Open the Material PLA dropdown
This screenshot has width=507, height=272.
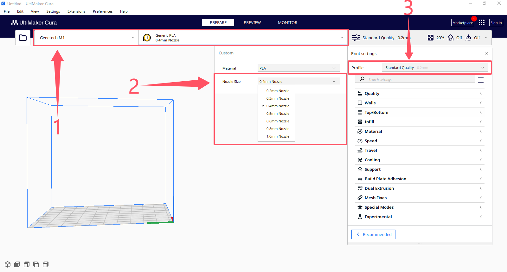pyautogui.click(x=298, y=68)
